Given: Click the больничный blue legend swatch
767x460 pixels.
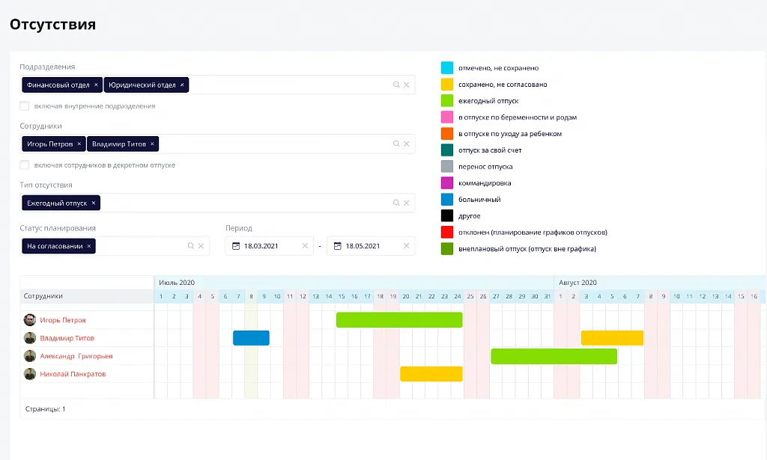Looking at the screenshot, I should (447, 200).
